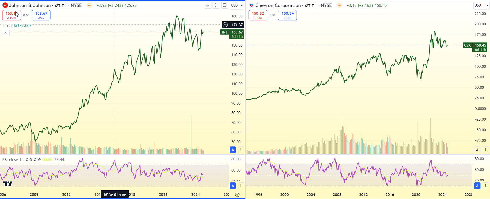Image resolution: width=490 pixels, height=199 pixels.
Task: Click the Chevron Corporation logo icon
Action: 251,5
